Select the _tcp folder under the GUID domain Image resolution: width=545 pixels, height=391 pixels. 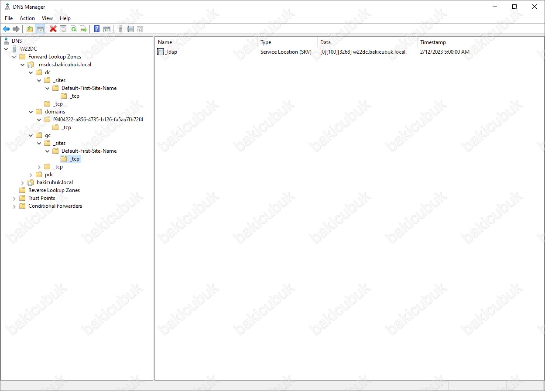tap(66, 127)
